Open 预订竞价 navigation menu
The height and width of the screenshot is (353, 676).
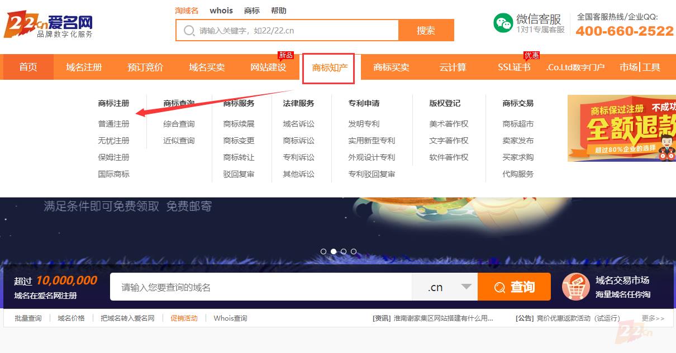[145, 67]
